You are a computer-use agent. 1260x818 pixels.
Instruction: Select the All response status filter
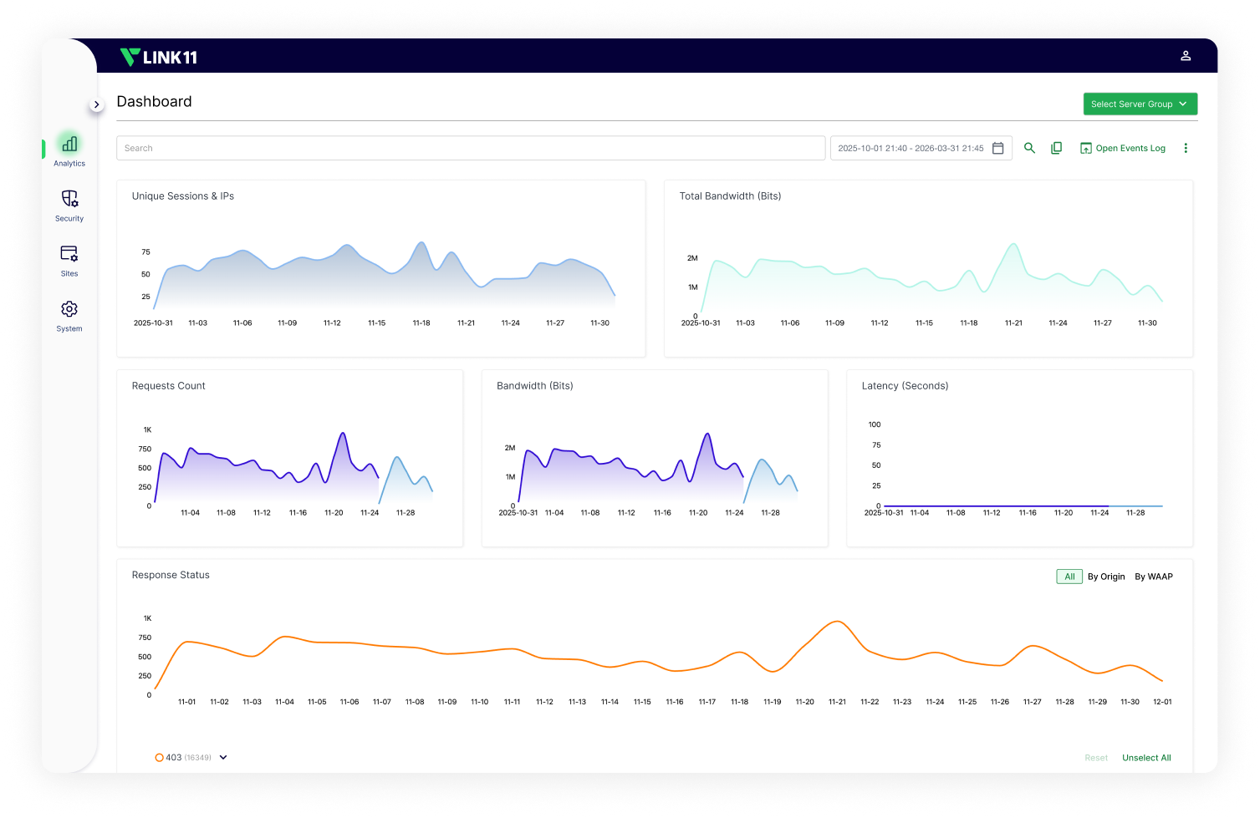1069,577
